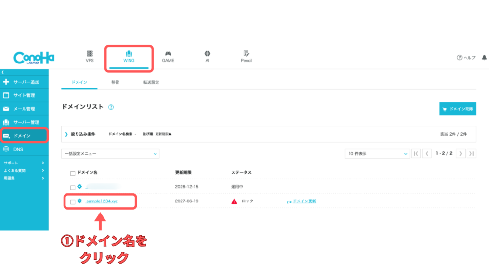Click the gear icon beside sample1234.xyz
The height and width of the screenshot is (277, 493).
pyautogui.click(x=80, y=201)
